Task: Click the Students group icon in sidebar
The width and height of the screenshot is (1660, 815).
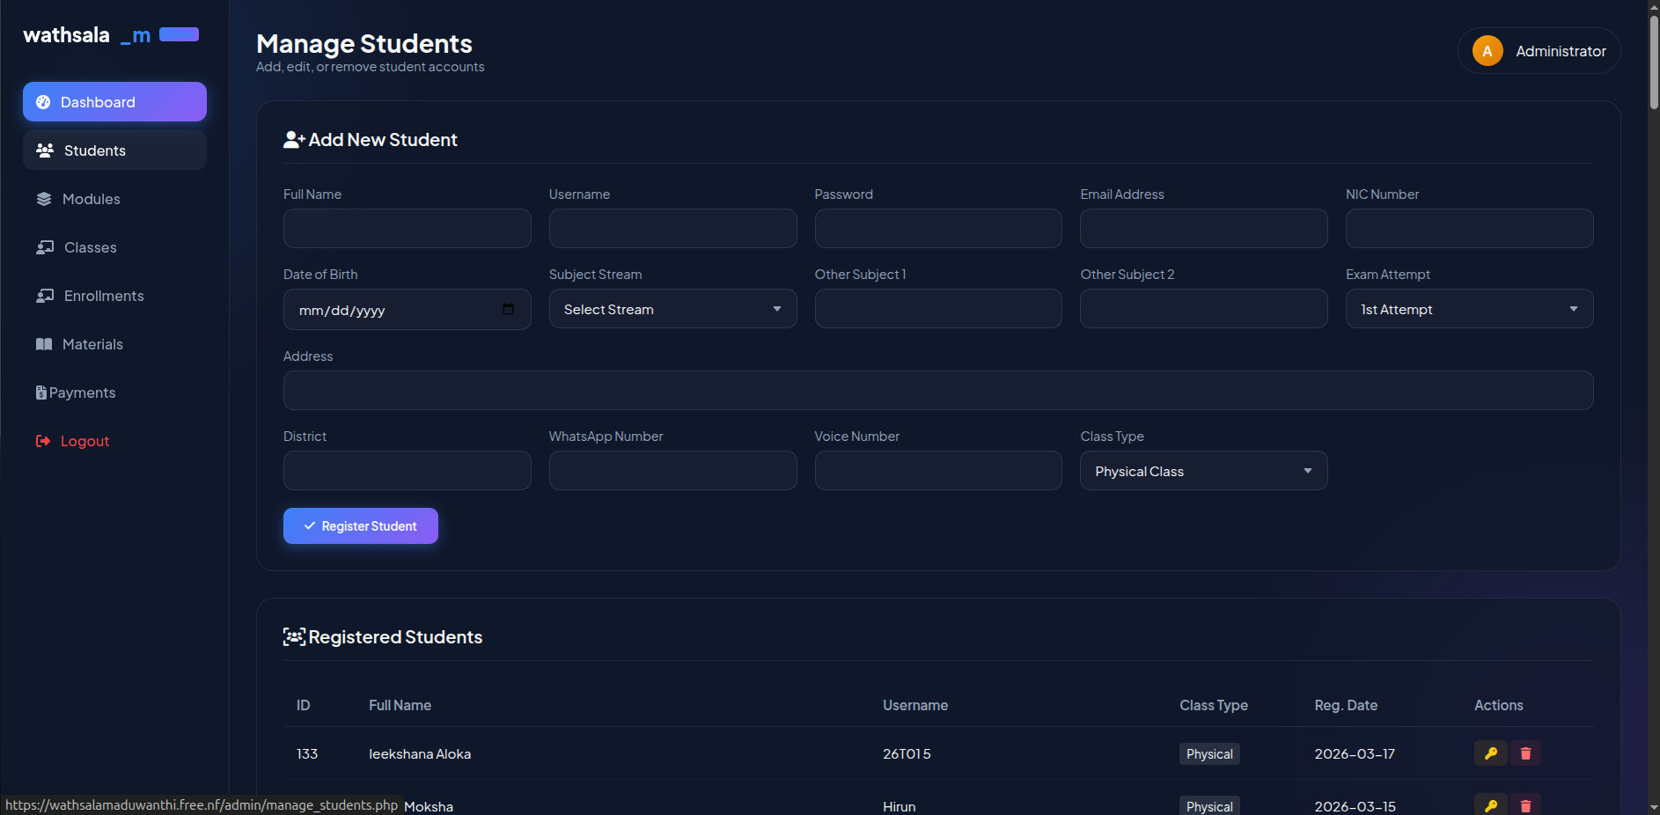Action: pos(45,151)
